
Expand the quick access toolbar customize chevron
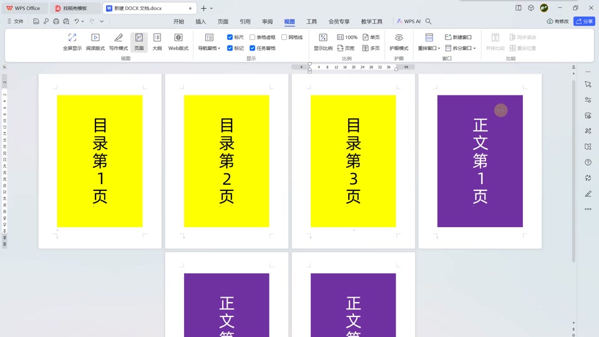[x=102, y=21]
